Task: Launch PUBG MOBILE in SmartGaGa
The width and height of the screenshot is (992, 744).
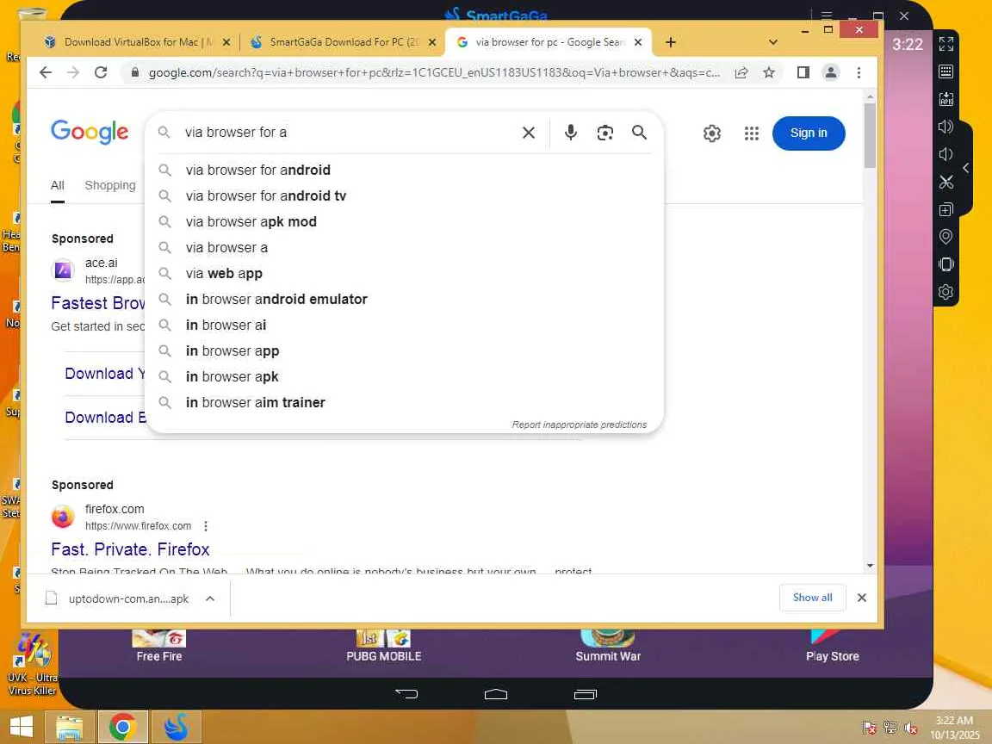Action: tap(383, 646)
